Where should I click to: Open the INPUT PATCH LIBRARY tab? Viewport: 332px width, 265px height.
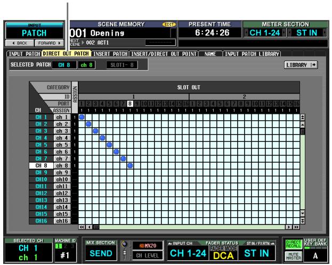pyautogui.click(x=252, y=54)
